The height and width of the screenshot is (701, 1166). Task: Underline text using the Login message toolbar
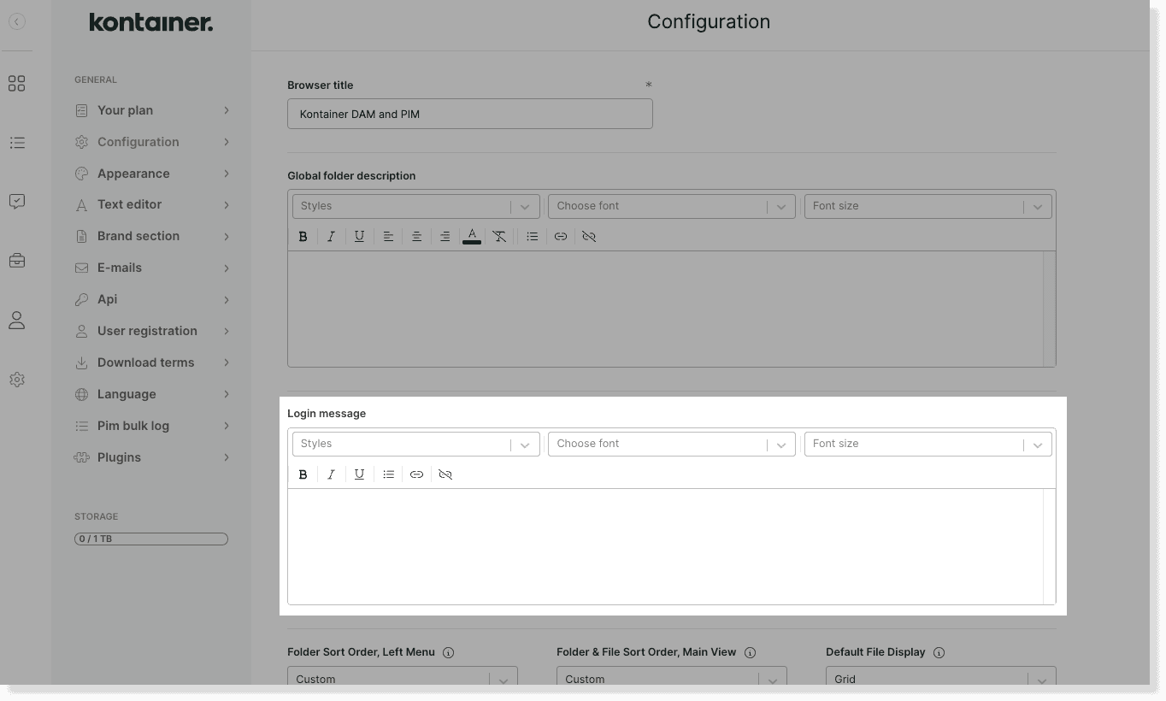(x=359, y=474)
